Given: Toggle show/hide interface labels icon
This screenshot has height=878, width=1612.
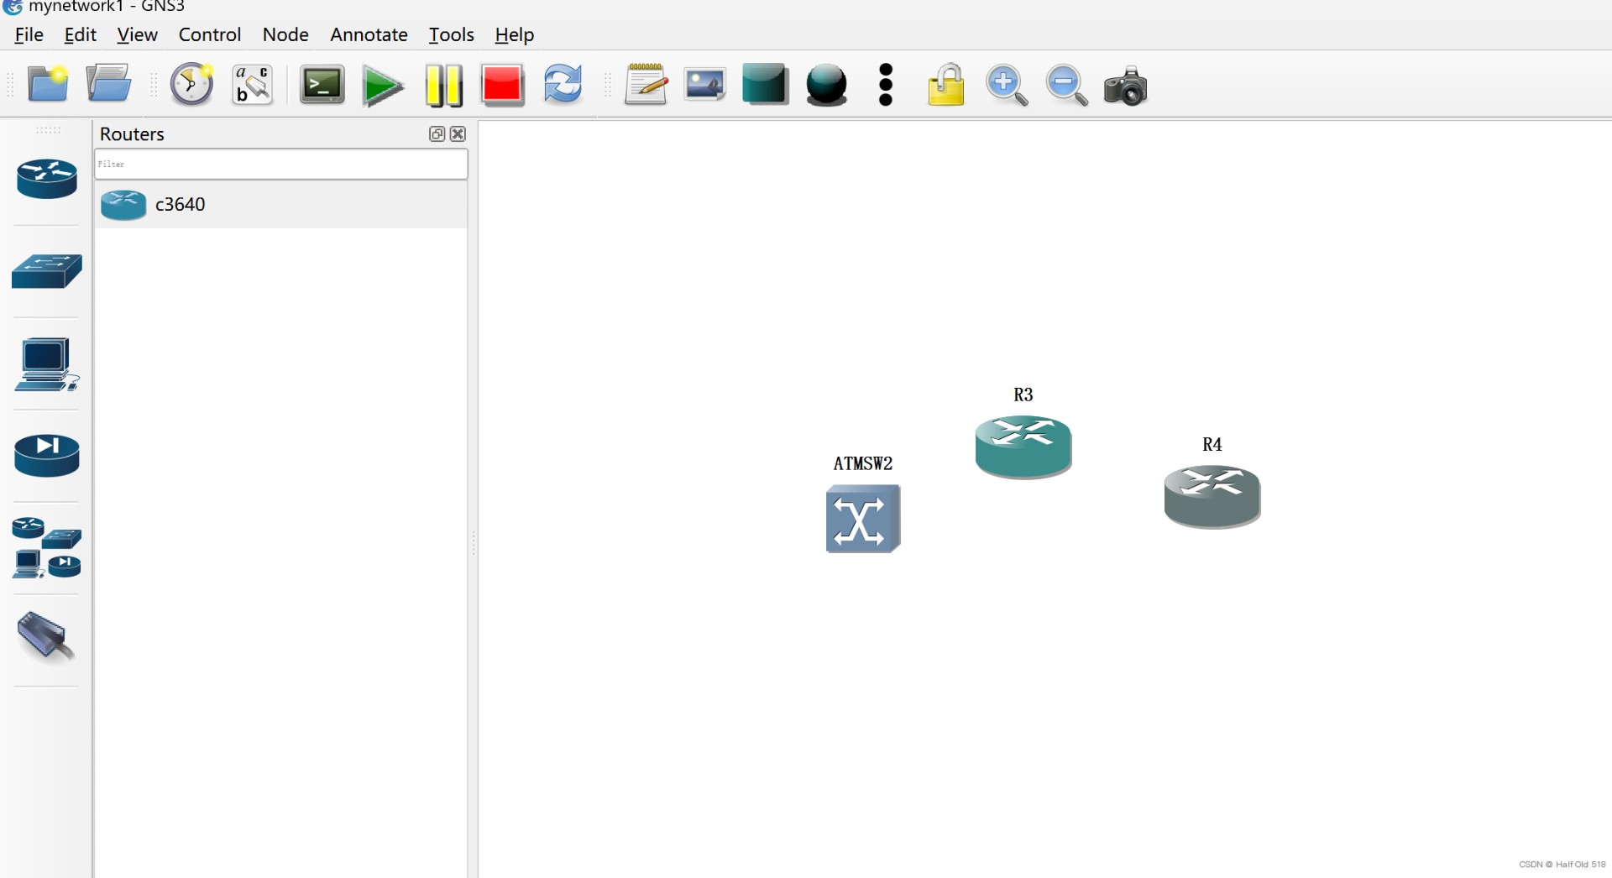Looking at the screenshot, I should pos(253,85).
